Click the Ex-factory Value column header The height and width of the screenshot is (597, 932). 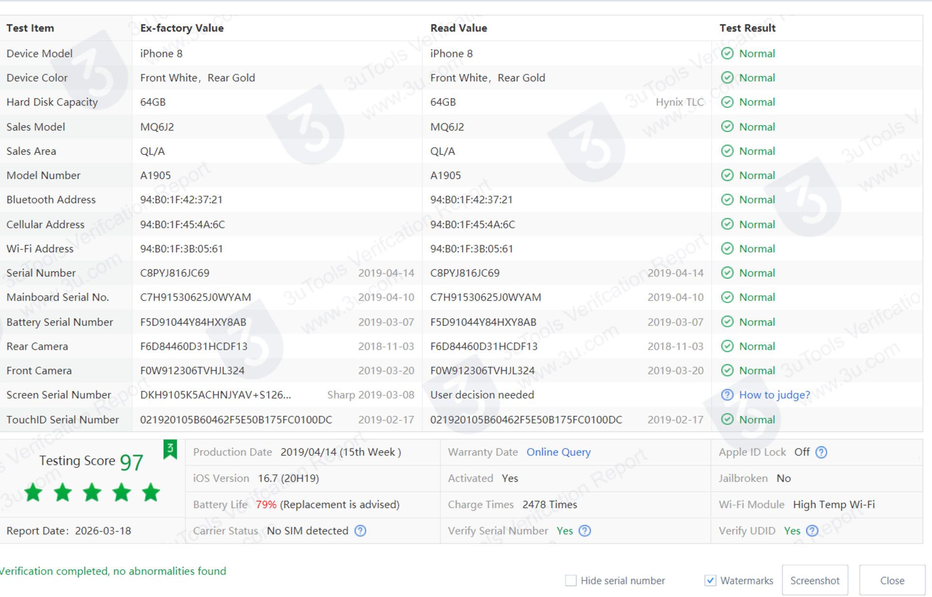click(x=182, y=28)
